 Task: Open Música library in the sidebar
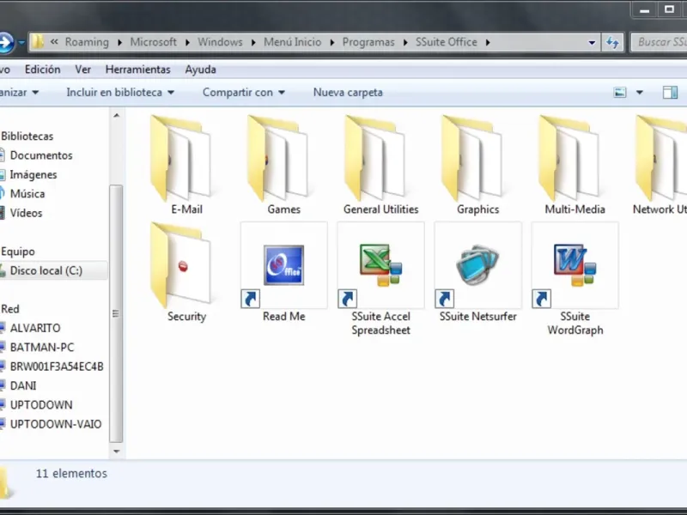tap(27, 194)
